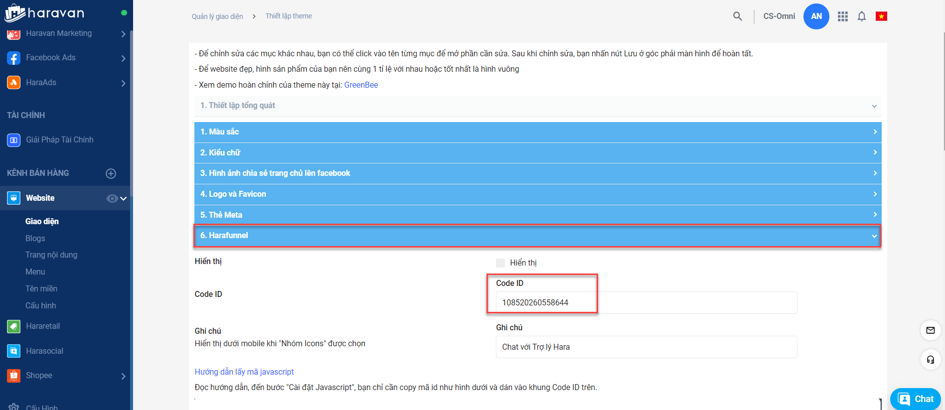Expand the 4. Logo và Favicon section
This screenshot has width=945, height=410.
(x=538, y=194)
